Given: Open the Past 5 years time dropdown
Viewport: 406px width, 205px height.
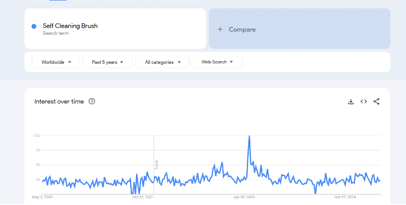Looking at the screenshot, I should (x=107, y=62).
